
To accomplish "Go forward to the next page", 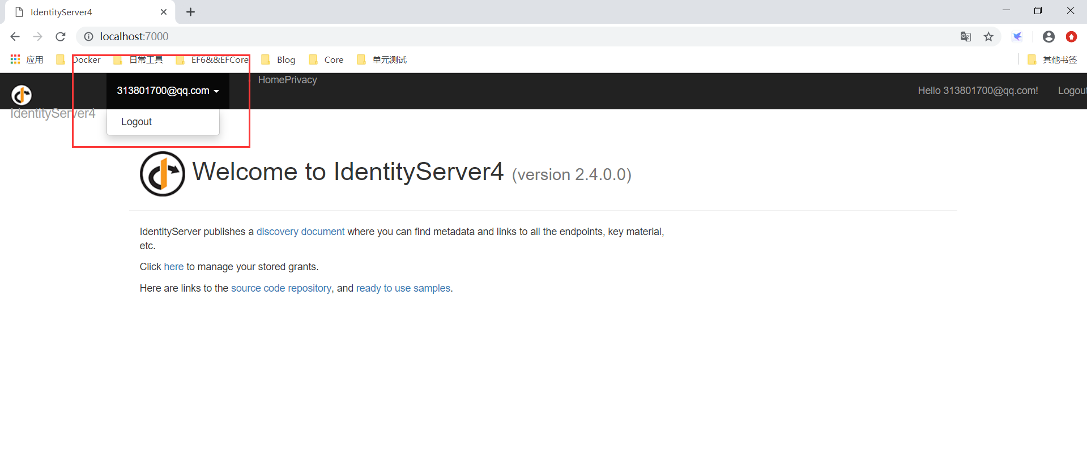I will click(37, 37).
